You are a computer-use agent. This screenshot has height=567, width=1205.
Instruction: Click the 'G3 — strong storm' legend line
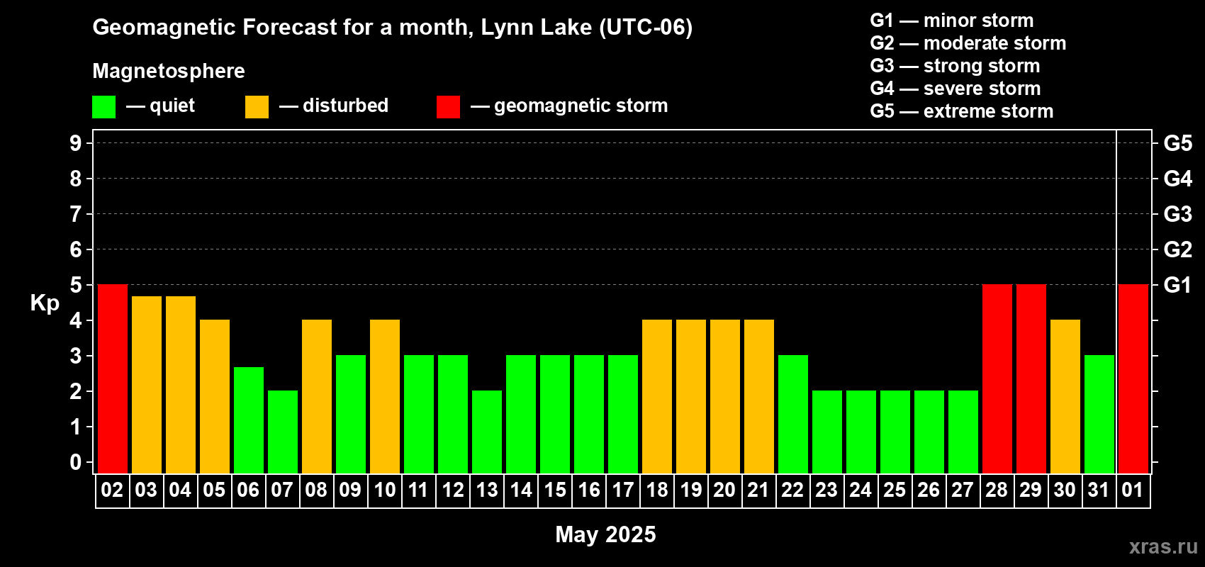[x=955, y=66]
